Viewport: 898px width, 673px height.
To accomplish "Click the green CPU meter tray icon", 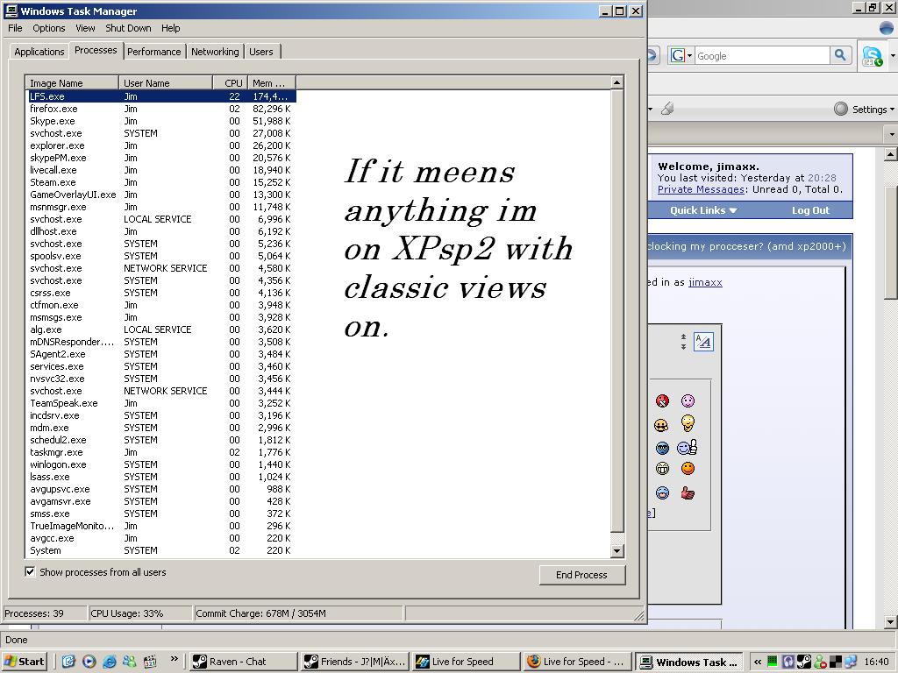I will pos(772,662).
